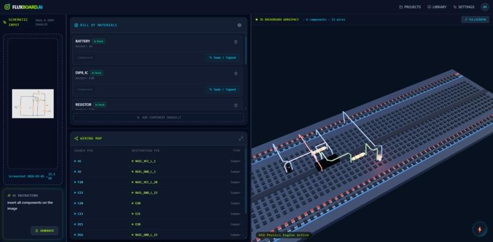493x242 pixels.
Task: Click the lightning bolt floating button
Action: [480, 229]
